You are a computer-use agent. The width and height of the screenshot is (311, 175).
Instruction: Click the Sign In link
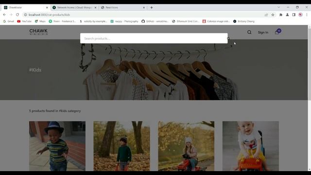(x=263, y=33)
